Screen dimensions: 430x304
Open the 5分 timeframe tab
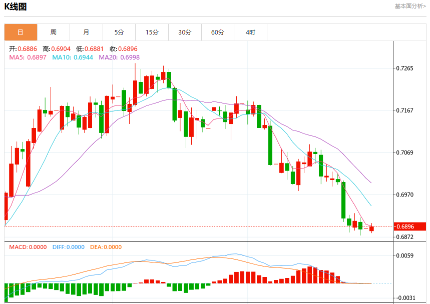pos(119,32)
